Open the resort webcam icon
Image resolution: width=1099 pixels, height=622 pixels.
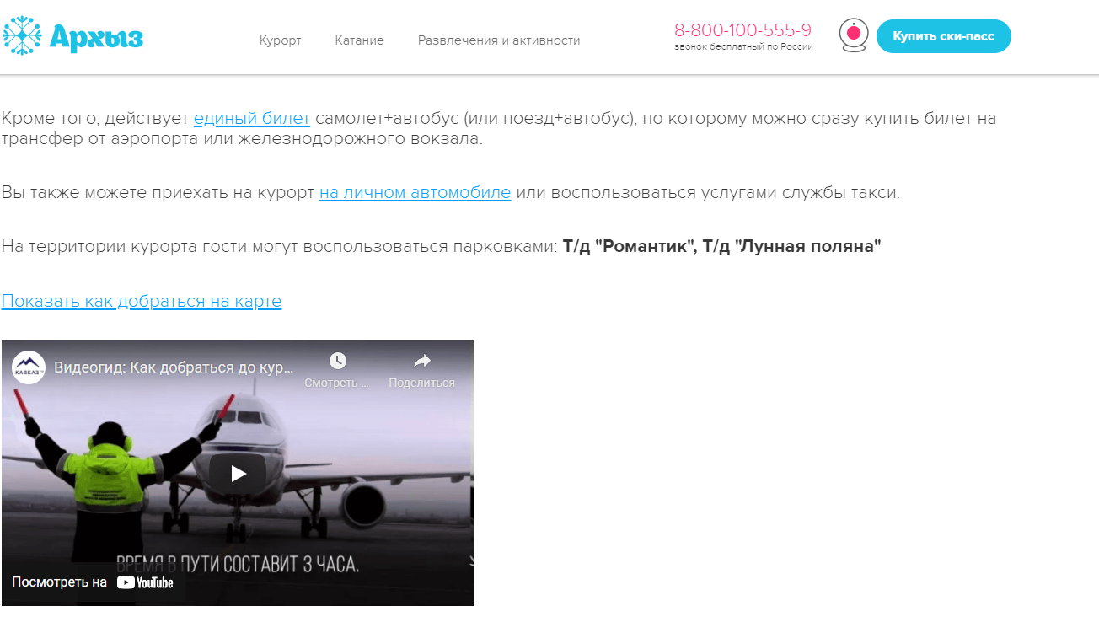[854, 35]
